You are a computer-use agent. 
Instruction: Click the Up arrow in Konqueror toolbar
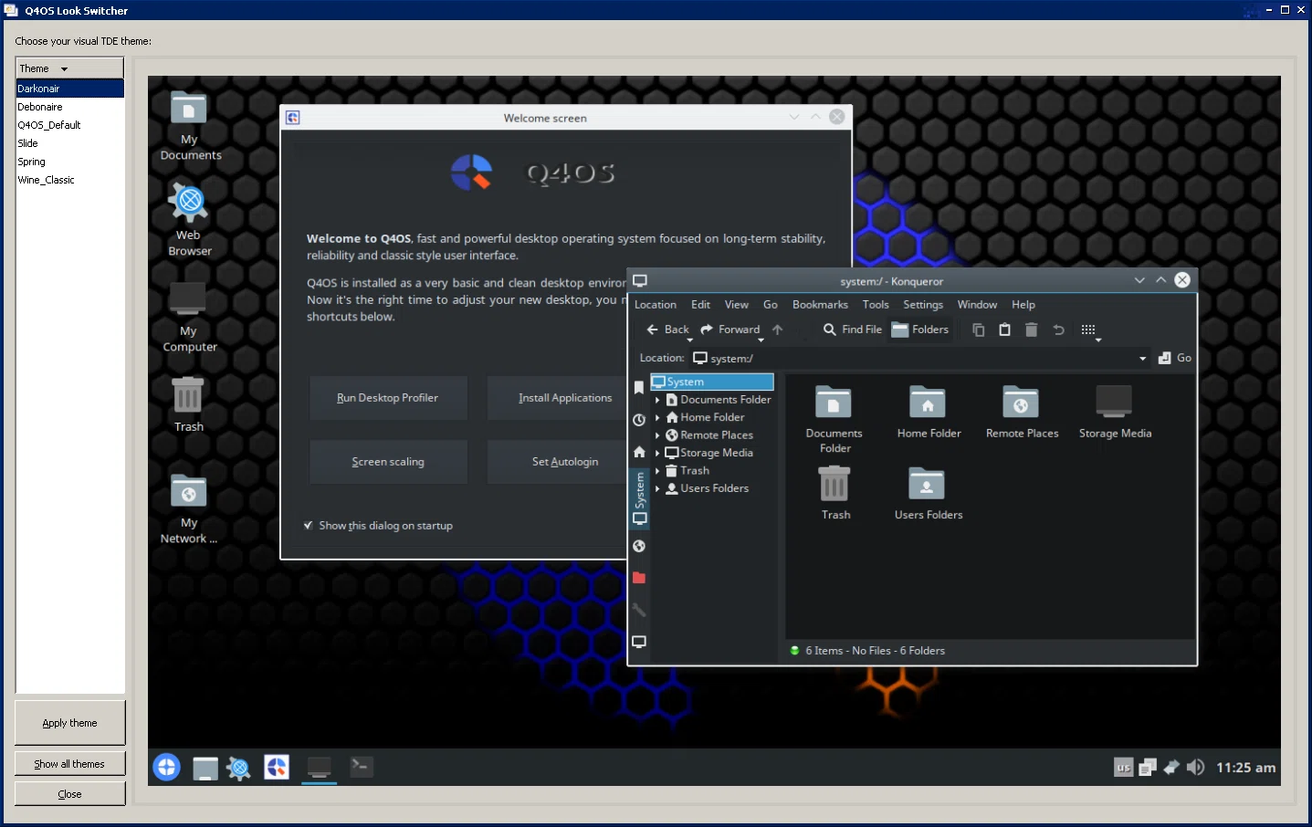pos(778,330)
